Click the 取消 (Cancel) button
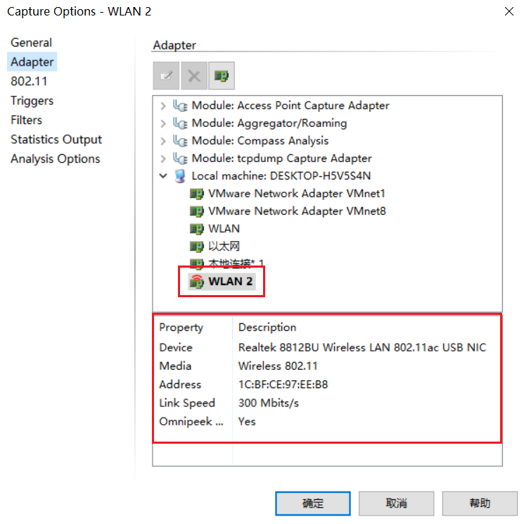 point(397,504)
